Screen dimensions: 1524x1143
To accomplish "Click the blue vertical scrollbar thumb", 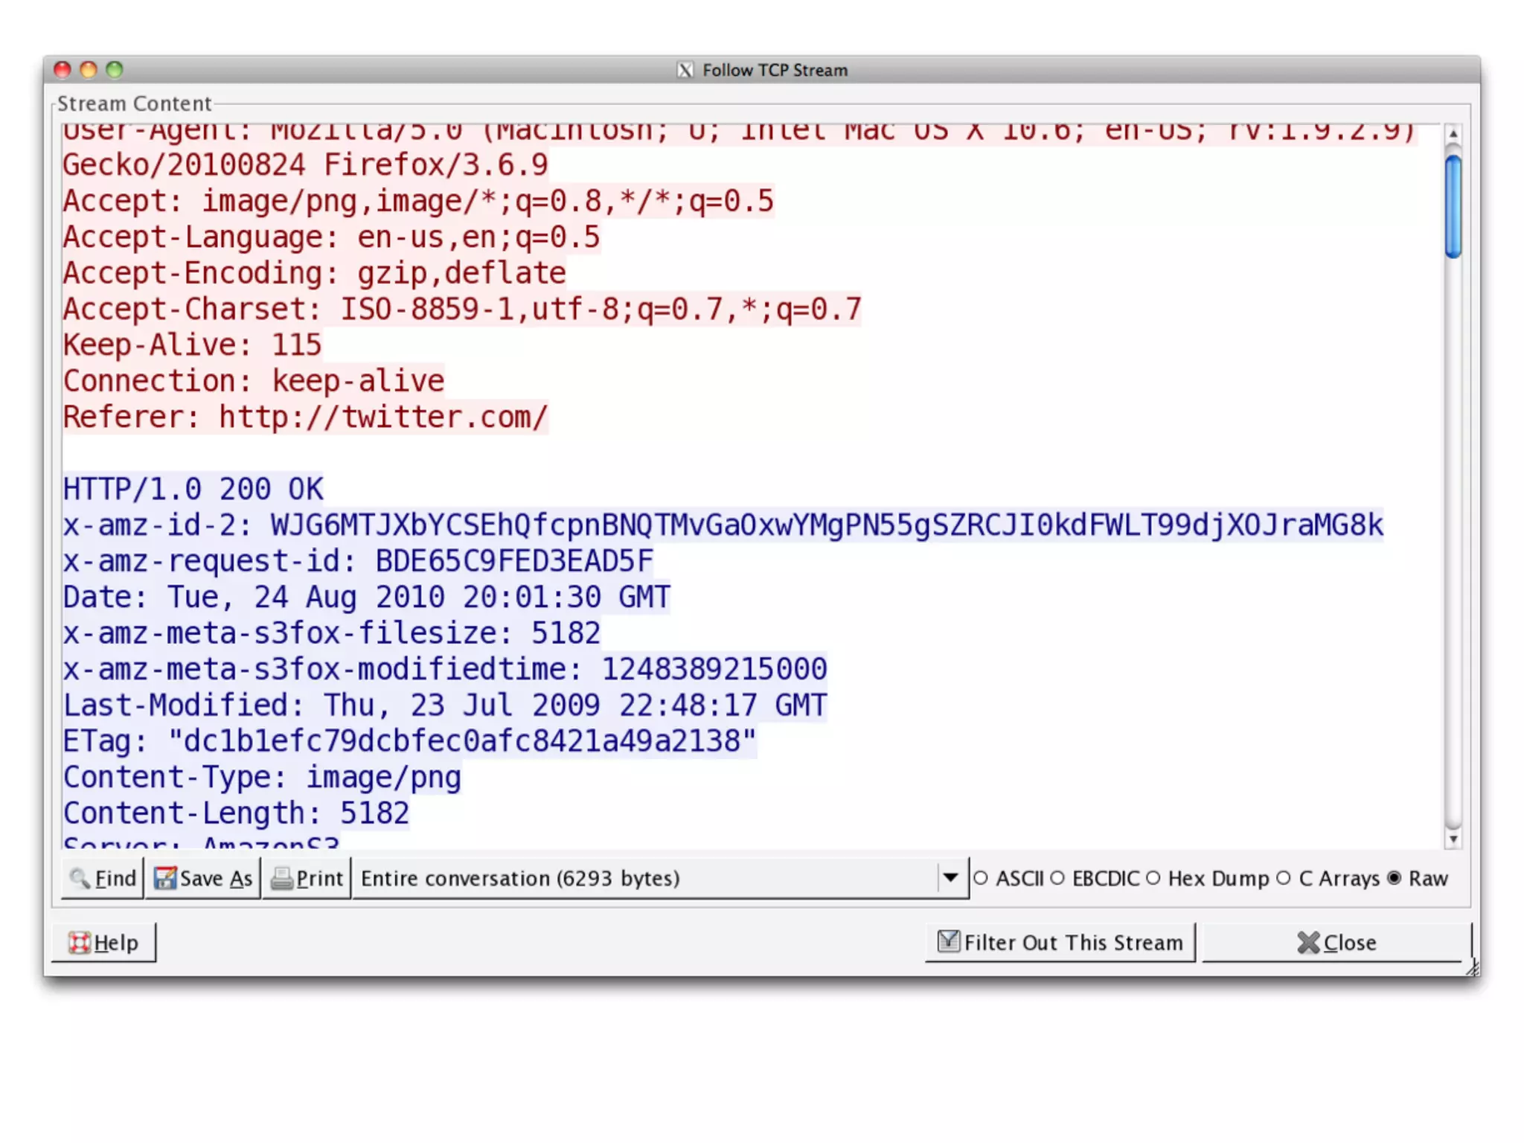I will (1453, 207).
